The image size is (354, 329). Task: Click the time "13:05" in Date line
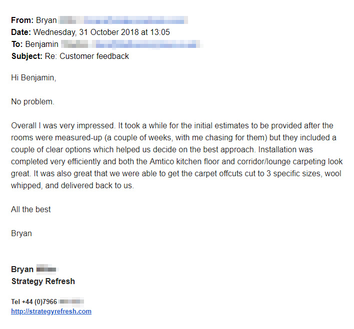tap(159, 32)
